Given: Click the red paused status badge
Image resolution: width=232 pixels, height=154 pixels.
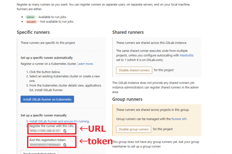Looking at the screenshot, I should tap(31, 22).
